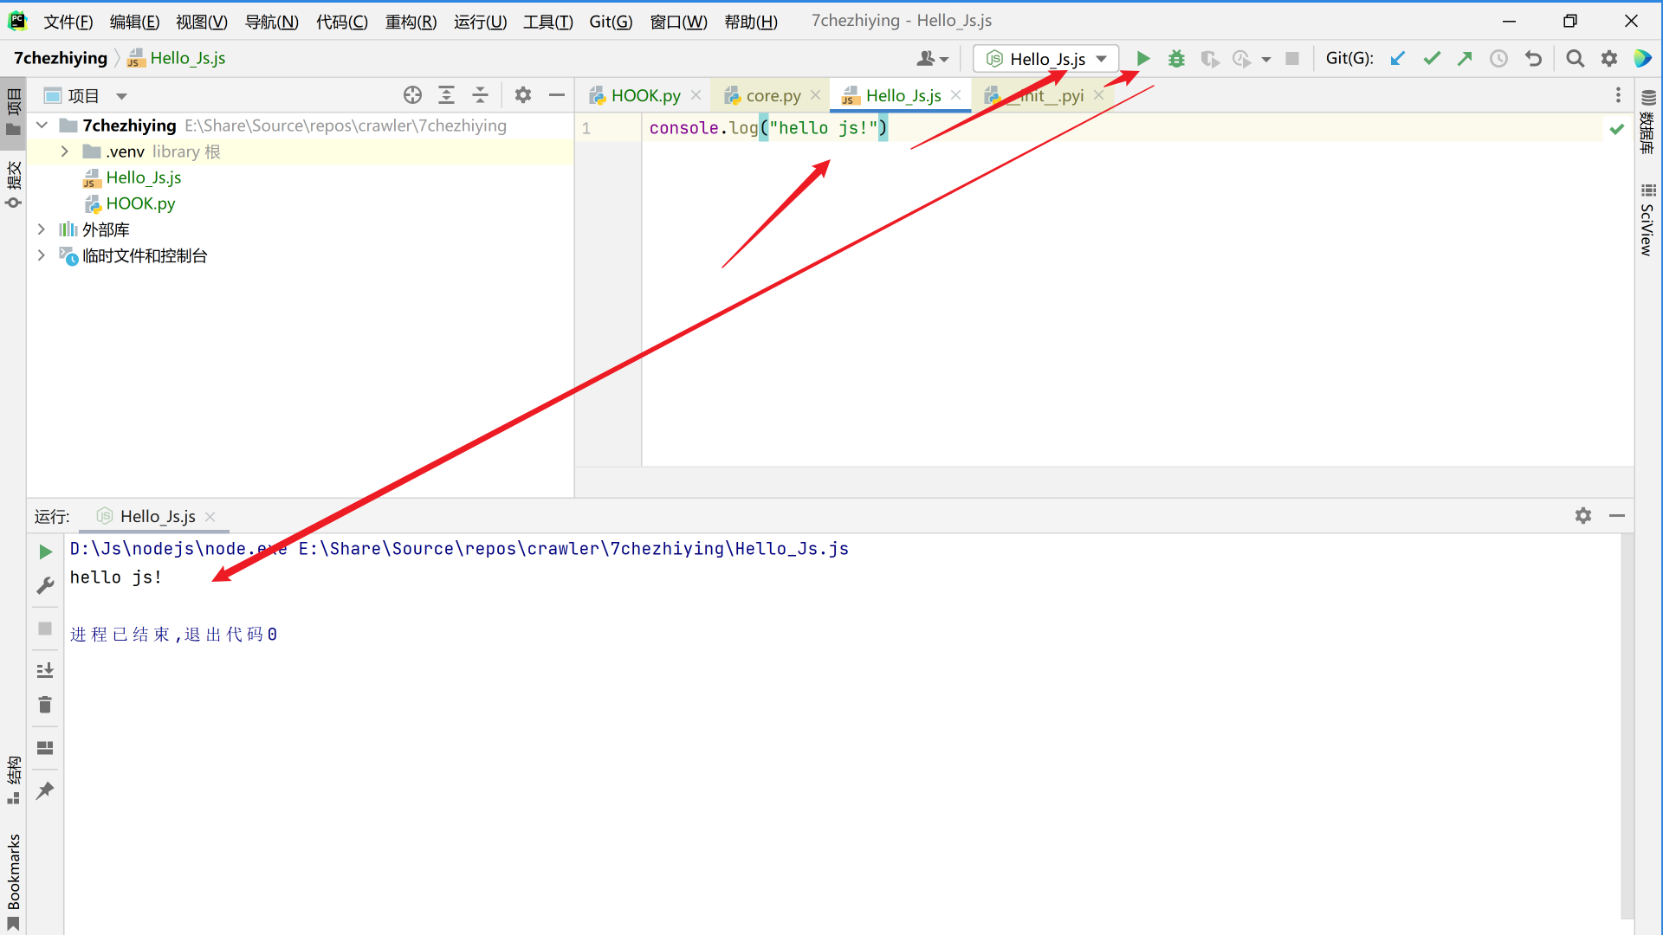This screenshot has width=1663, height=935.
Task: Pin the Run tab using pin icon
Action: point(45,790)
